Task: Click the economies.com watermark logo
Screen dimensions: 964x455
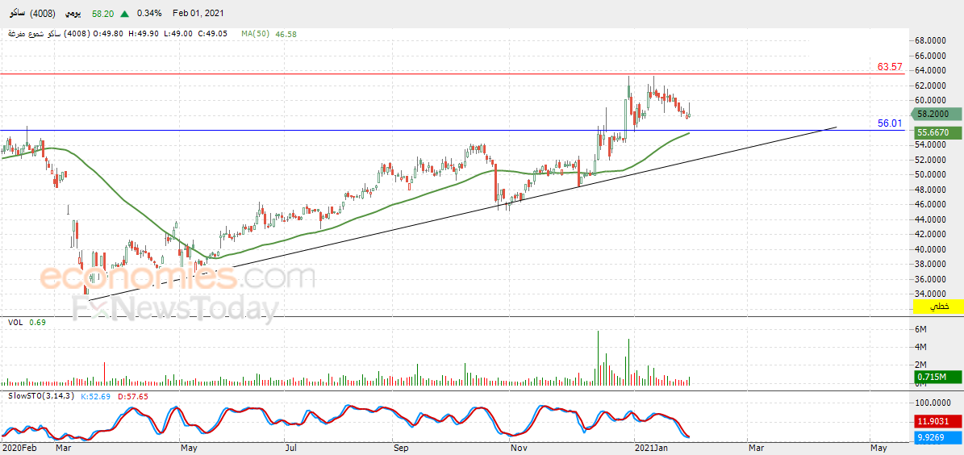Action: [x=177, y=278]
